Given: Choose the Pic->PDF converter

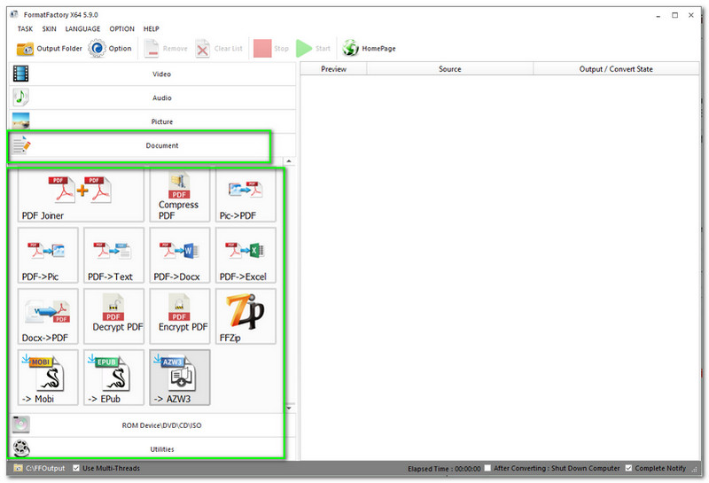Looking at the screenshot, I should [245, 195].
